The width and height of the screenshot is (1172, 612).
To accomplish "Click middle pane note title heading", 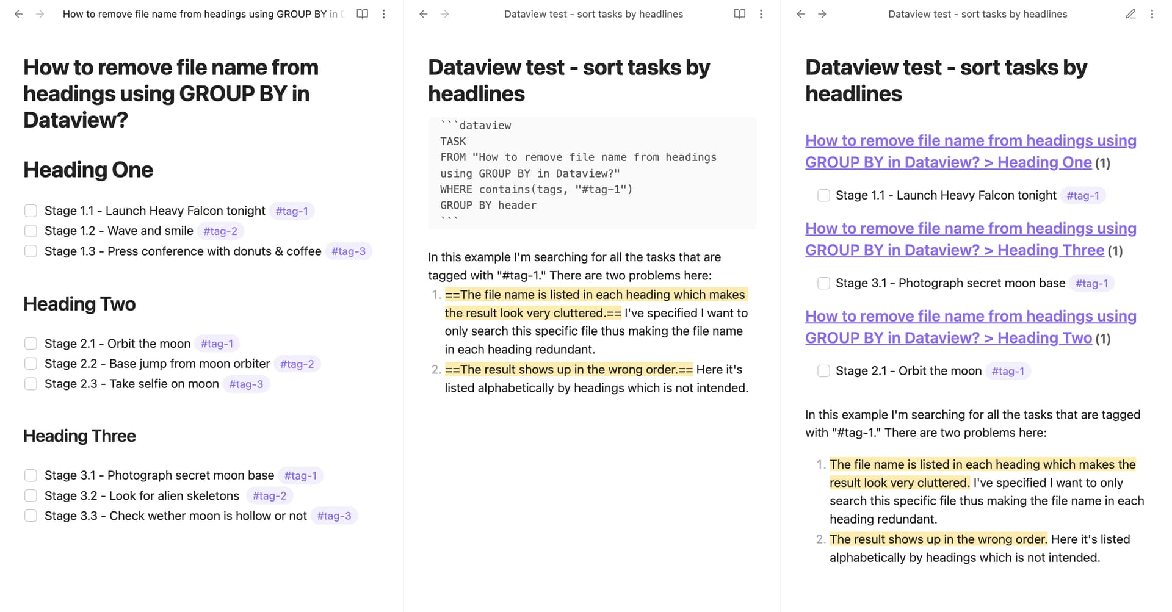I will tap(569, 80).
